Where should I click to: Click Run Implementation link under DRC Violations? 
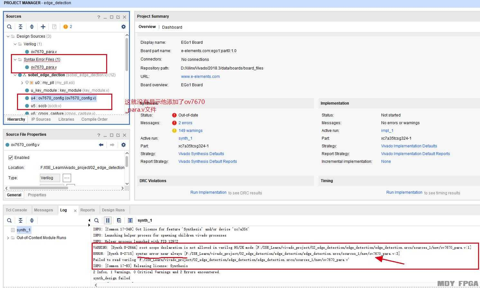(x=208, y=192)
